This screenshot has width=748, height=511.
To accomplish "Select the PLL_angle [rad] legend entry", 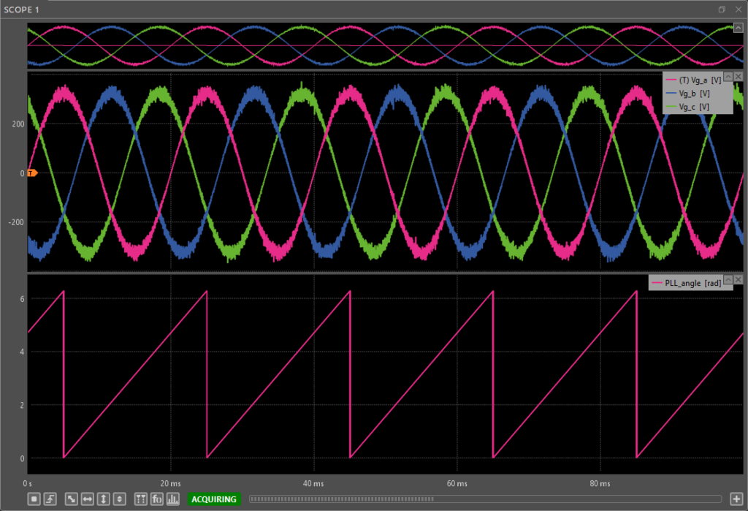I will pos(687,283).
